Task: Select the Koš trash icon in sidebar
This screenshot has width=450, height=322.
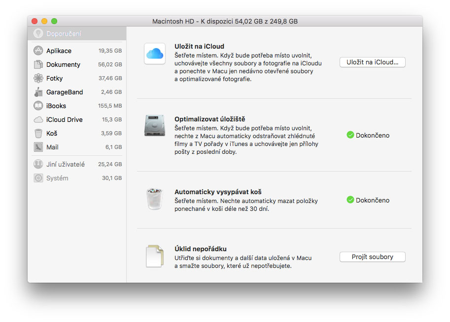Action: pos(38,133)
